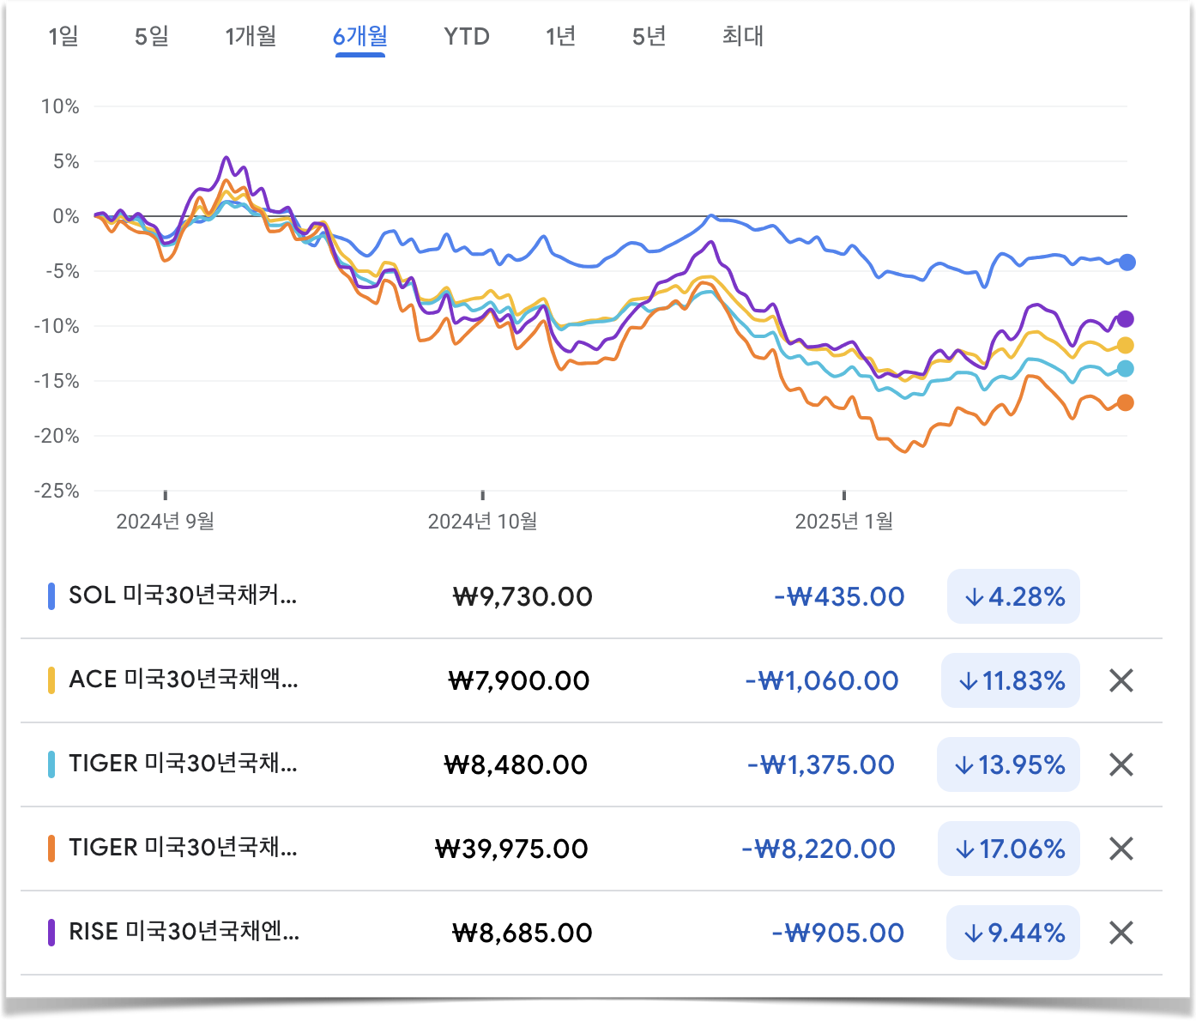The image size is (1196, 1021).
Task: Select the 1일 time range tab
Action: 63,36
